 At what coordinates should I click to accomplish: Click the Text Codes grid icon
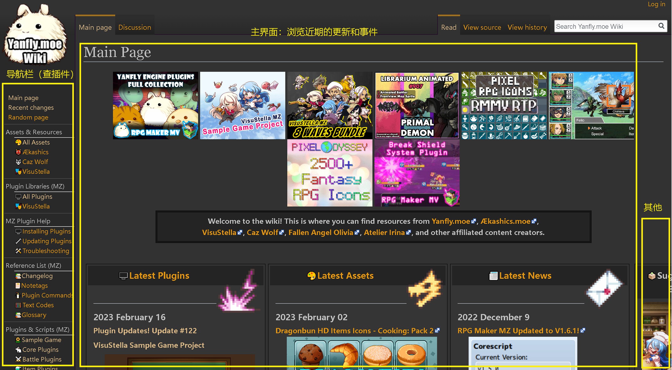[x=18, y=305]
